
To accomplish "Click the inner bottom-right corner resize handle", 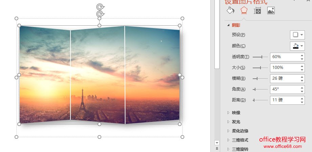I will (x=180, y=124).
